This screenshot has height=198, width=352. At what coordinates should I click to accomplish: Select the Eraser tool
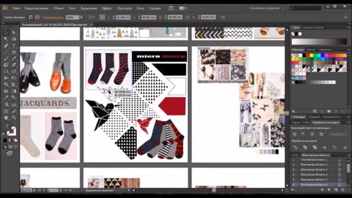click(14, 65)
